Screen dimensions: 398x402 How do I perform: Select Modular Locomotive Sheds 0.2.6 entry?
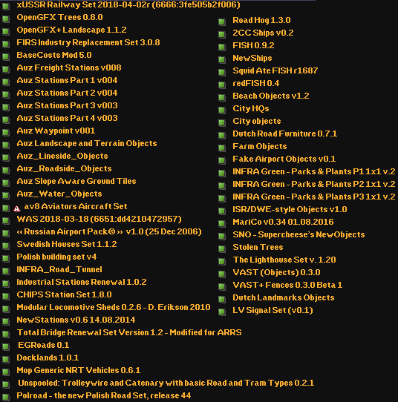point(114,307)
